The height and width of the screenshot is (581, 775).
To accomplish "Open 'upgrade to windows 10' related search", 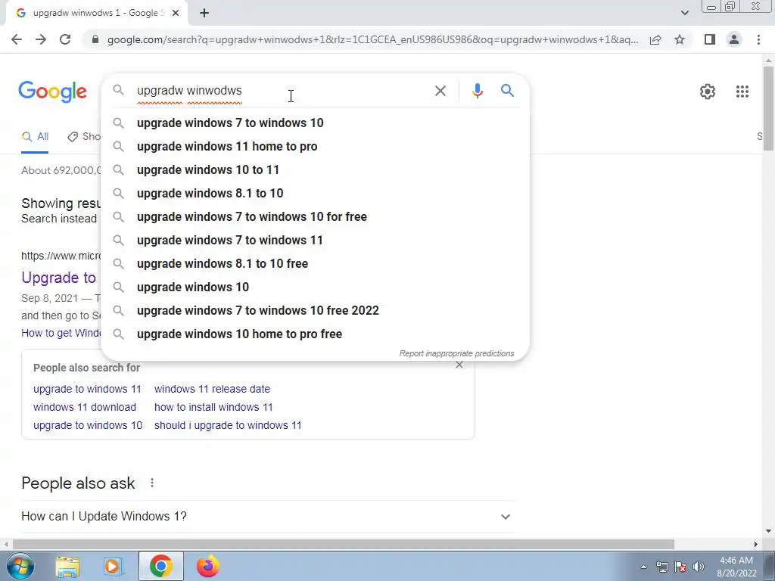I will (x=88, y=426).
